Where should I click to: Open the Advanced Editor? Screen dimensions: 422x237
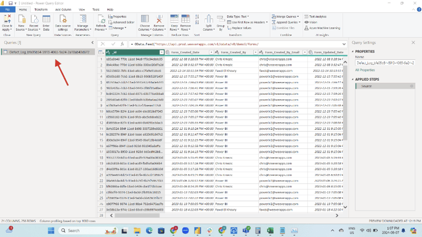[121, 22]
